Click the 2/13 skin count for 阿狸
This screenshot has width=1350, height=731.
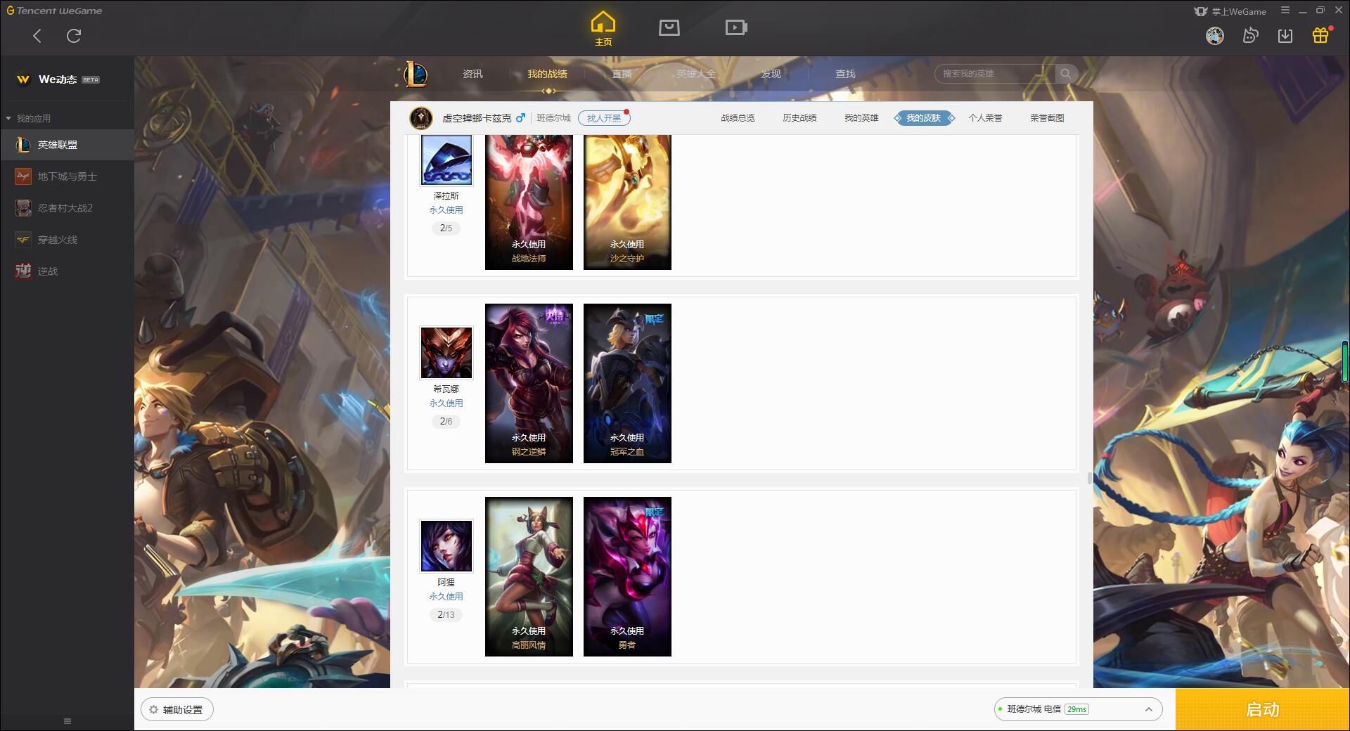pos(446,614)
